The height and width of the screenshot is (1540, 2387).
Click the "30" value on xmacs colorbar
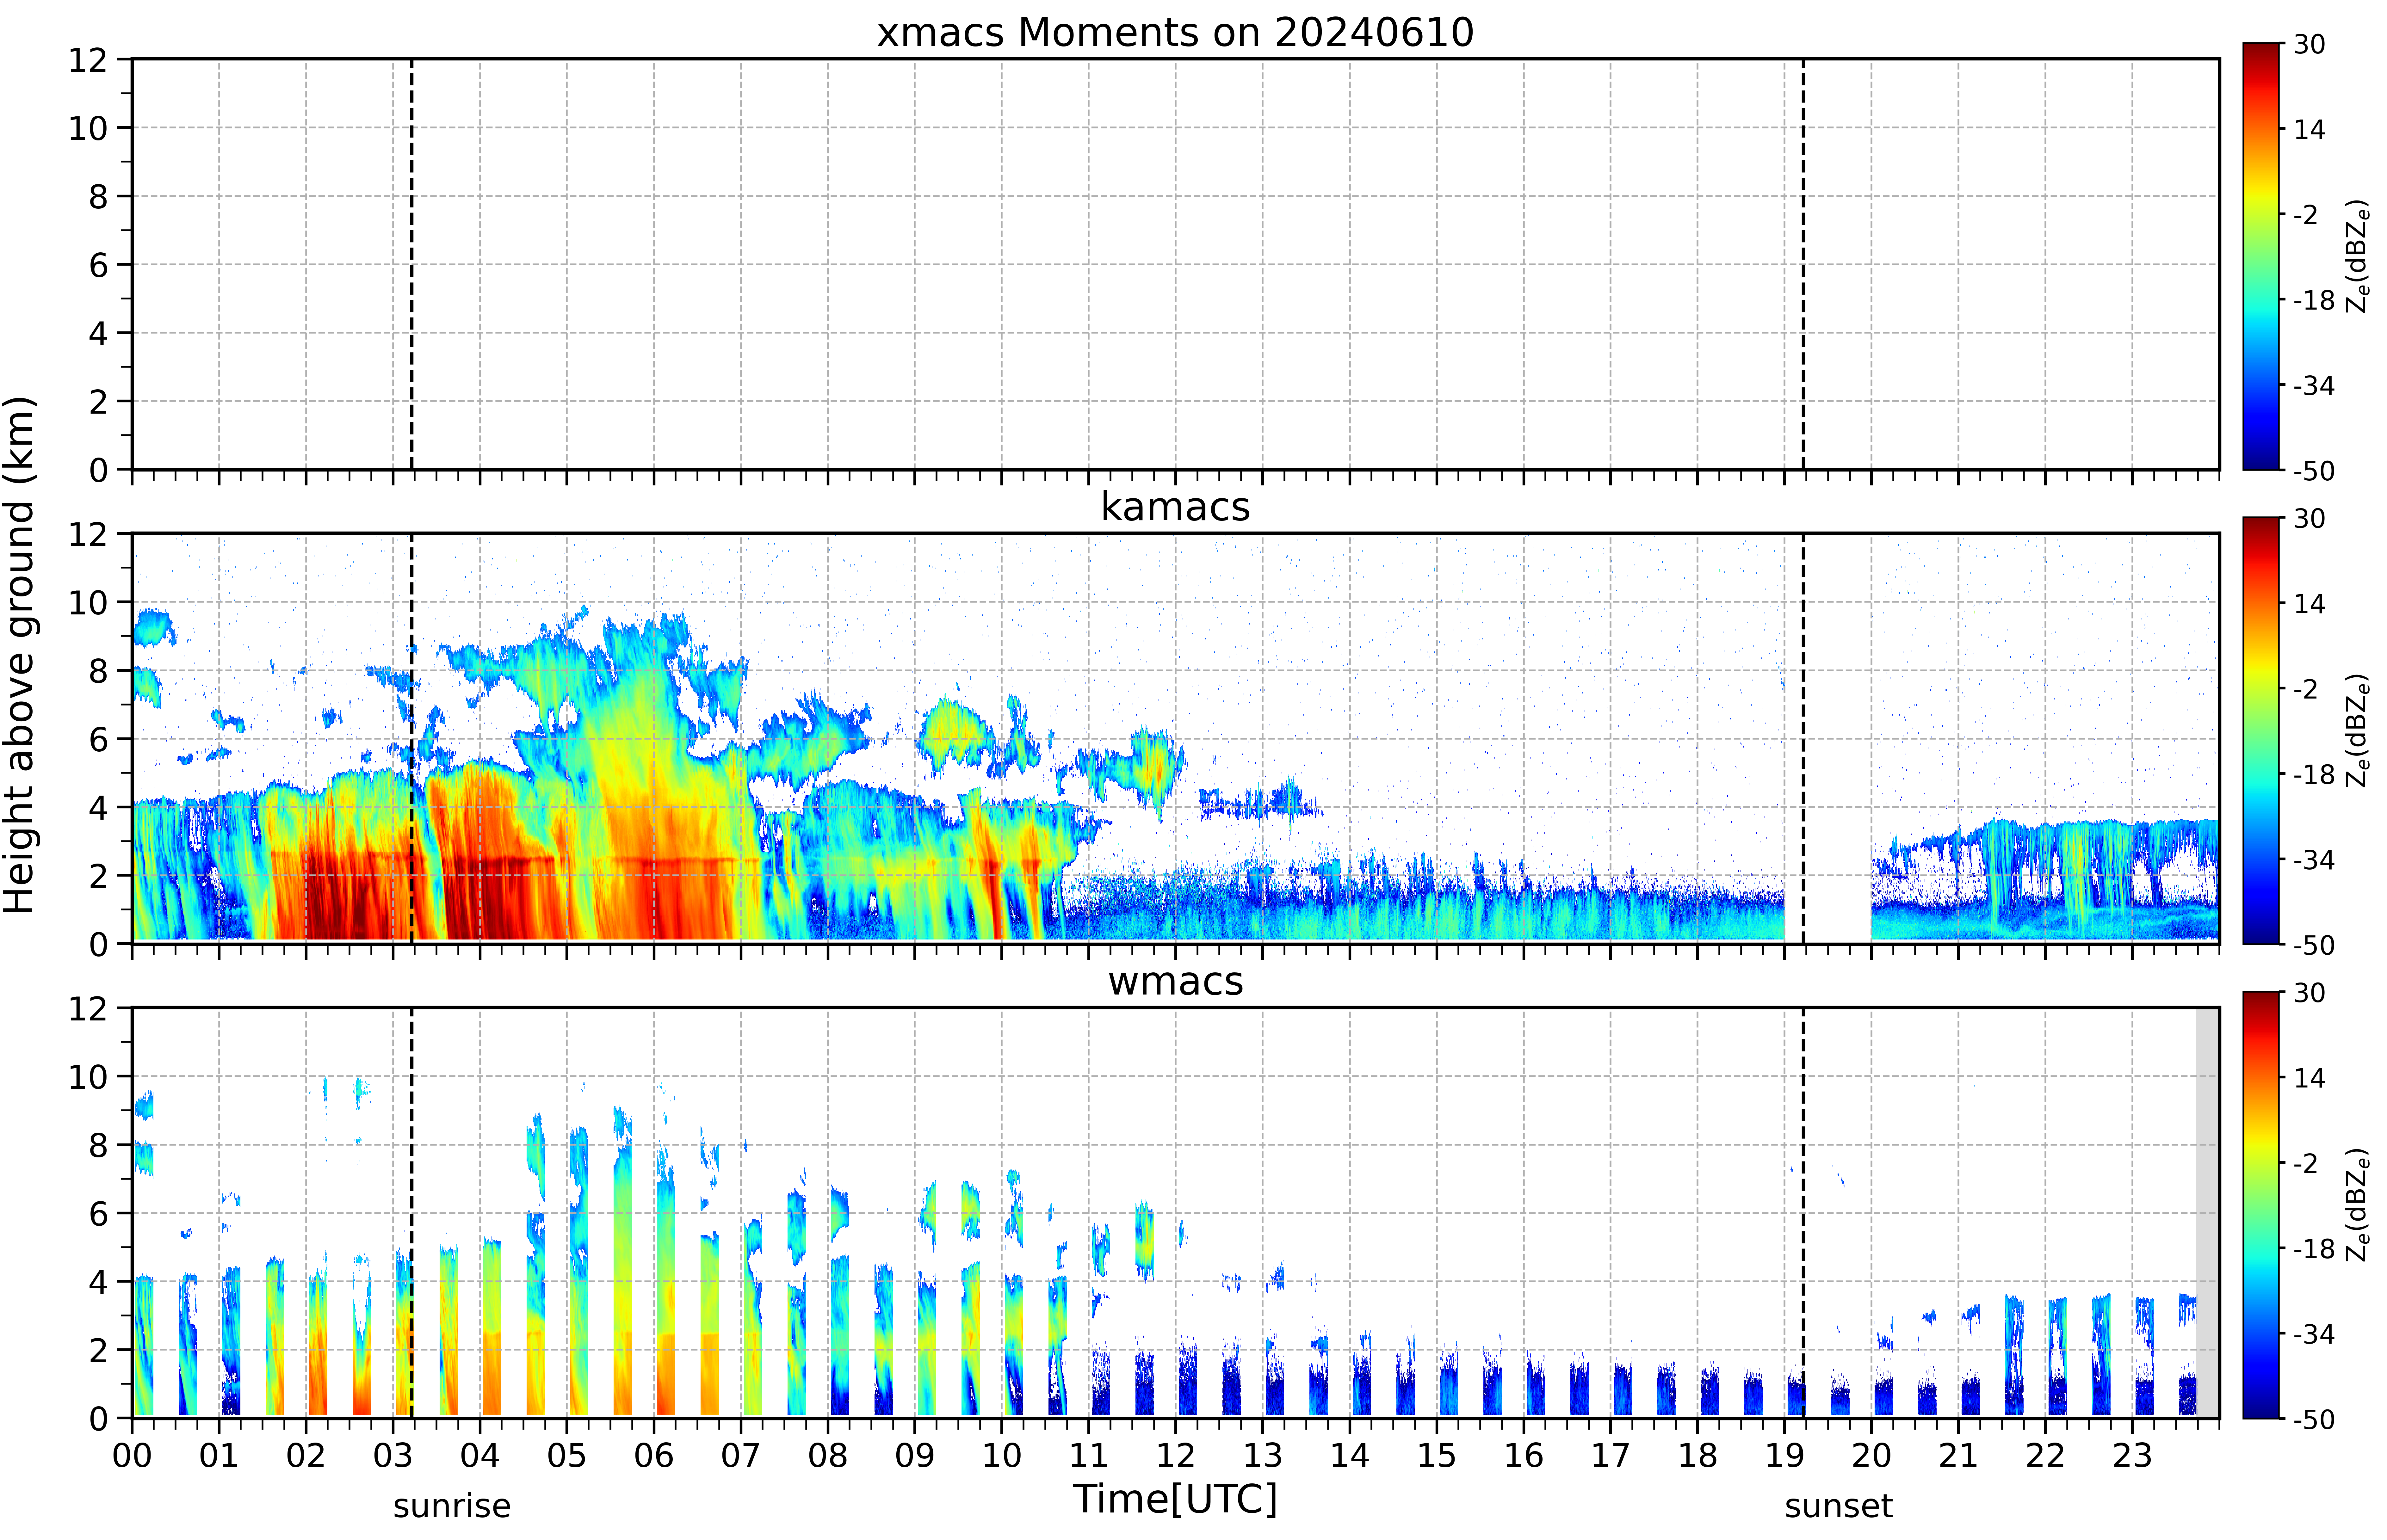pyautogui.click(x=2309, y=44)
